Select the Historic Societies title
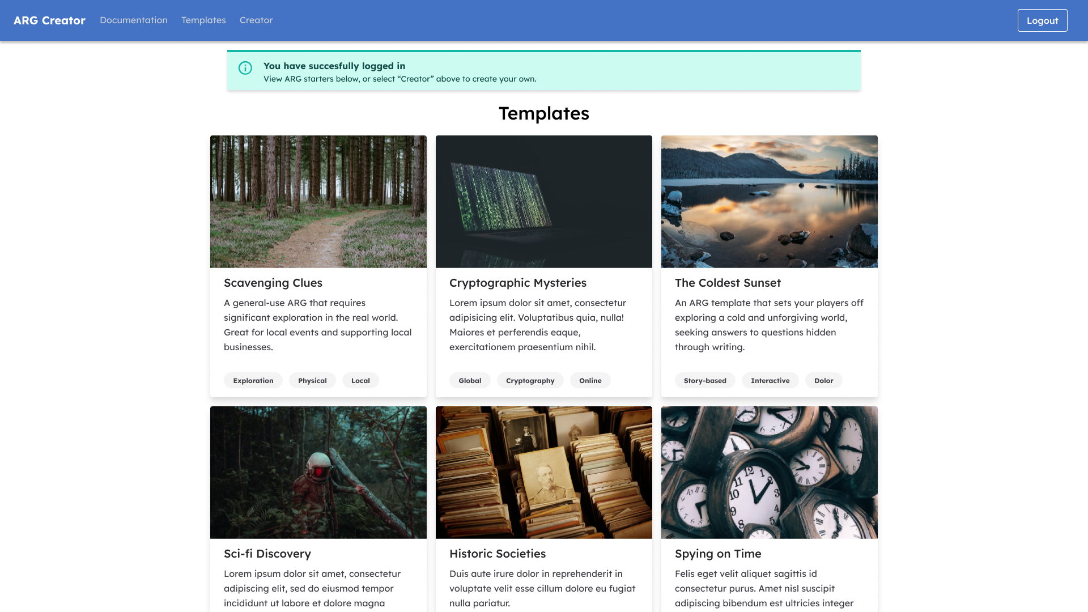Viewport: 1088px width, 612px height. [498, 554]
